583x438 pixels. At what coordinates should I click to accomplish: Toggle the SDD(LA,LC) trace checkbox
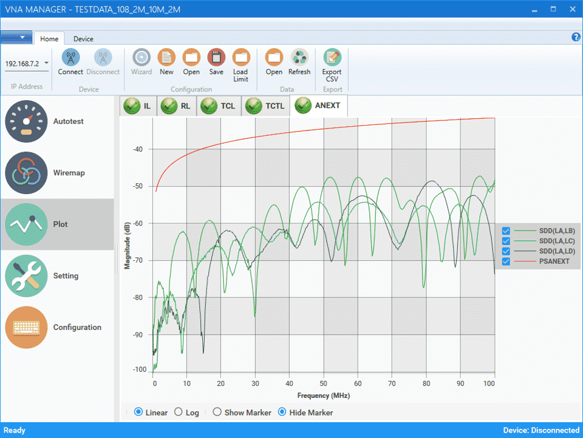coord(506,241)
